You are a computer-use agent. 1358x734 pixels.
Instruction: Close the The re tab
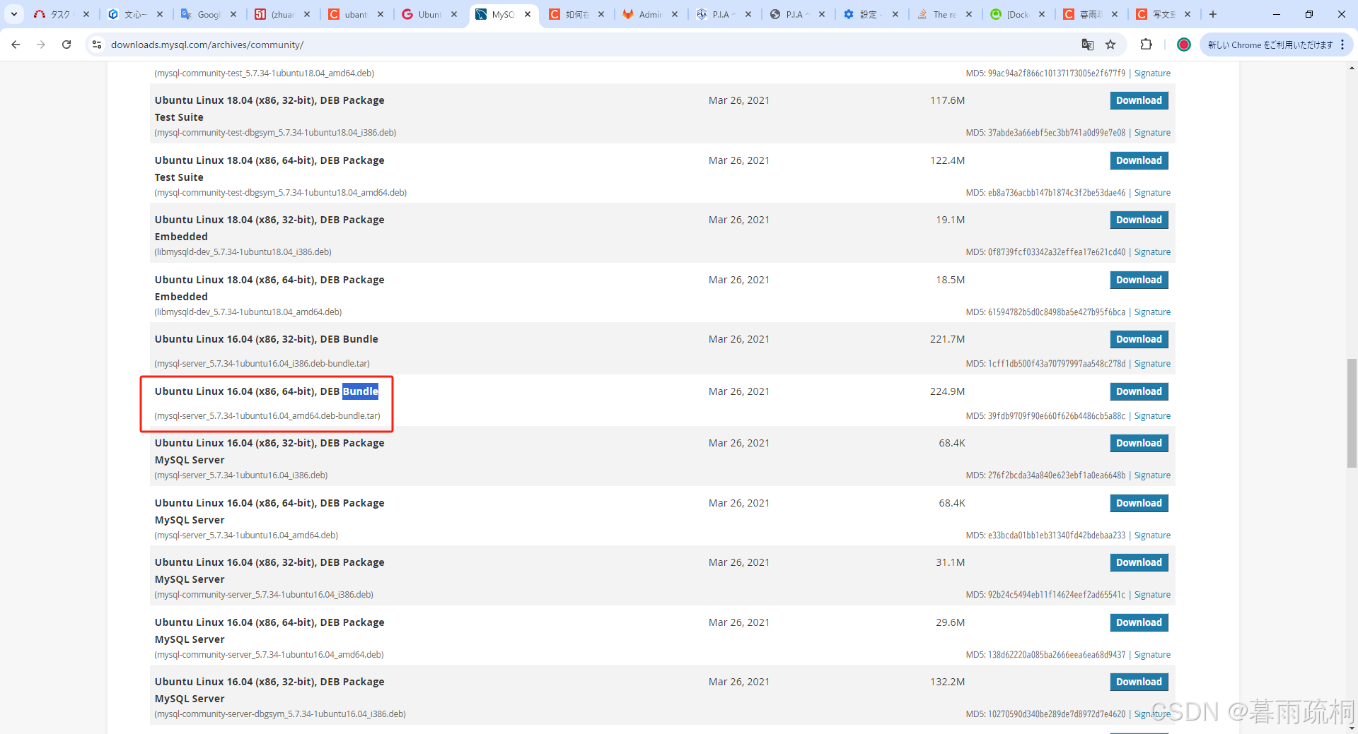(x=969, y=14)
